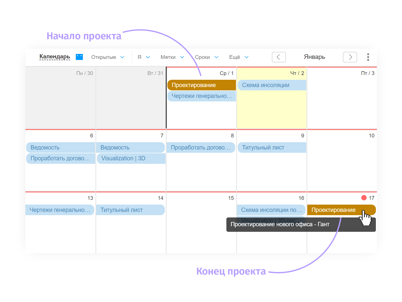The width and height of the screenshot is (402, 302).
Task: Expand the Ещё more filters dropdown
Action: click(x=239, y=57)
